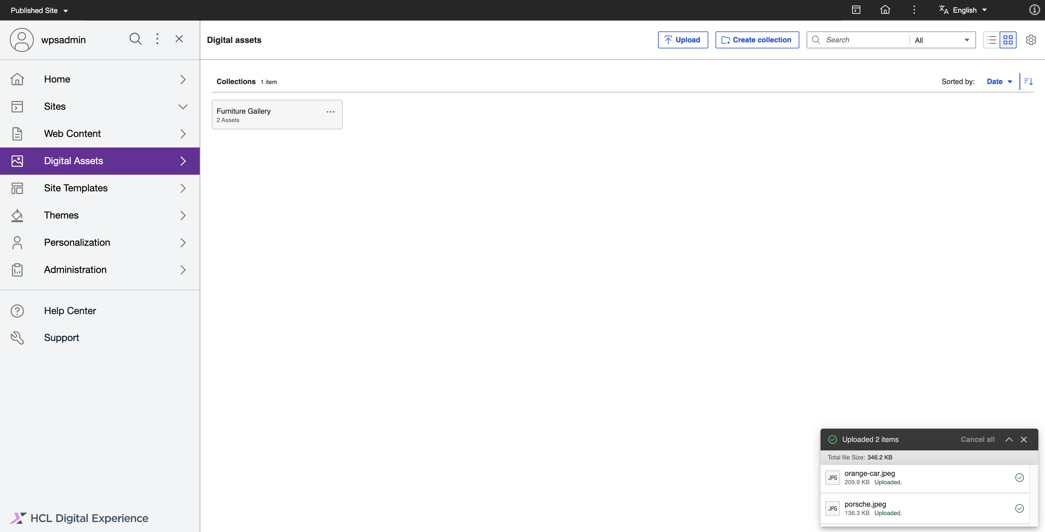This screenshot has height=532, width=1045.
Task: Switch to list view layout
Action: [991, 40]
